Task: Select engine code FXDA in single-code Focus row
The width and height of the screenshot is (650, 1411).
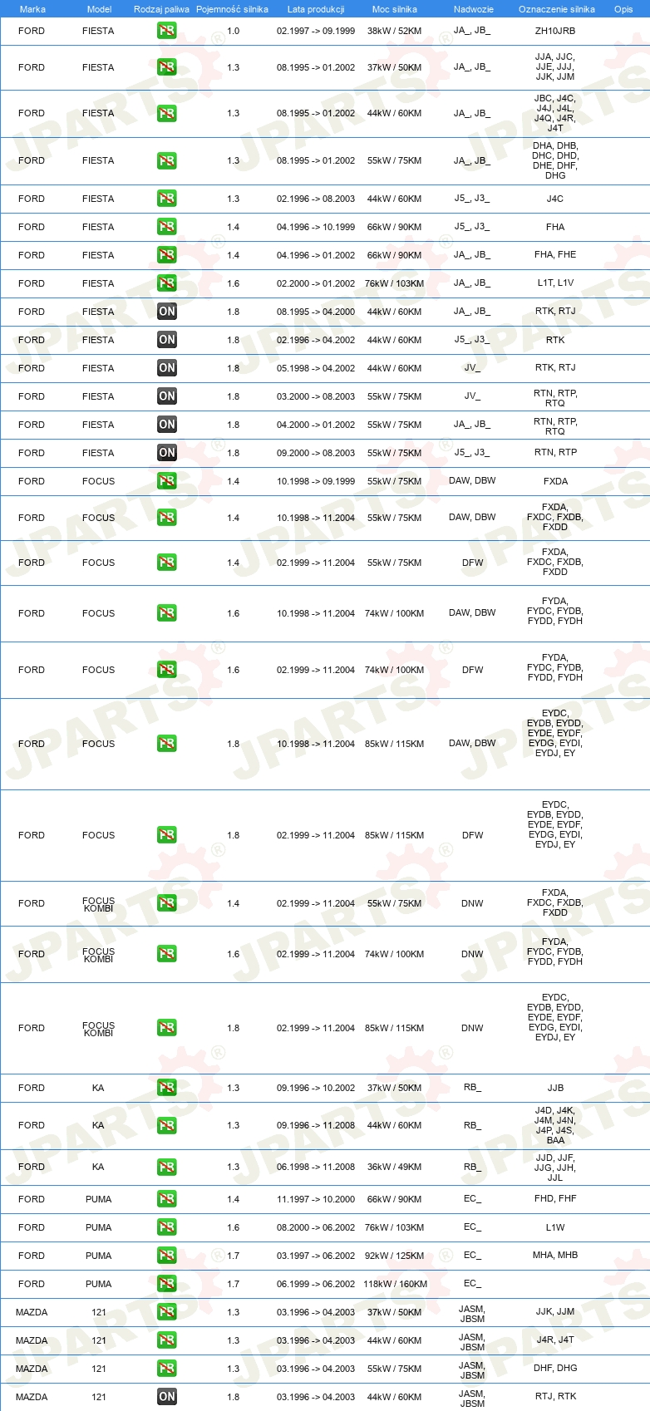Action: click(x=555, y=481)
